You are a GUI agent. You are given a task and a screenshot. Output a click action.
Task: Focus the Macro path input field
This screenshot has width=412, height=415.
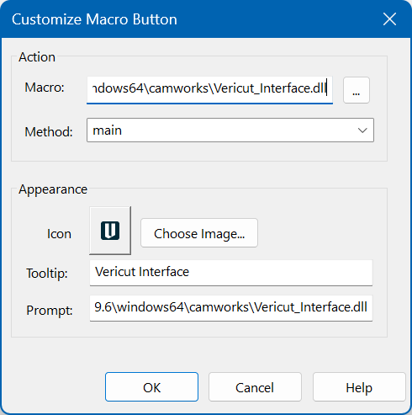pos(209,90)
